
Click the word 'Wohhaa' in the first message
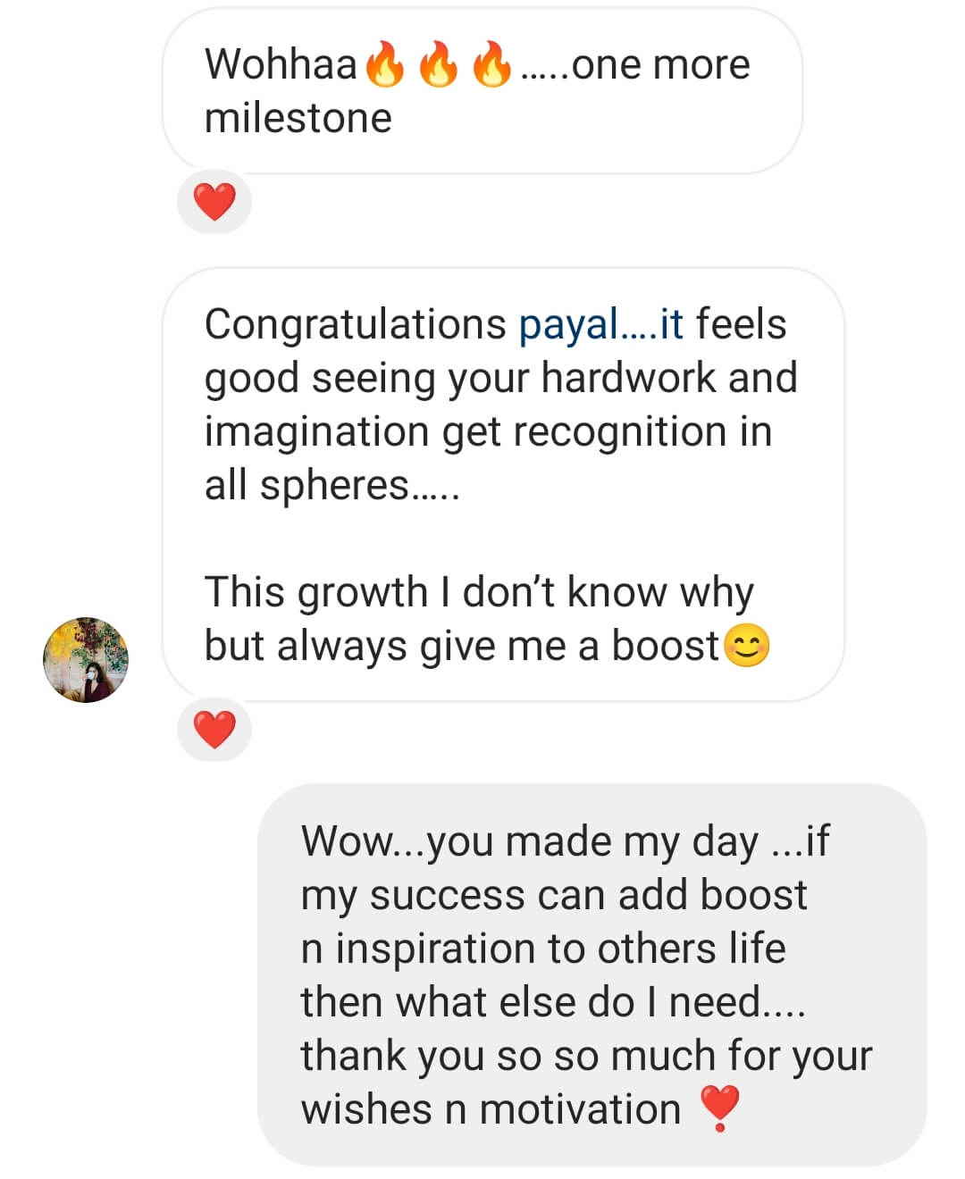pos(281,65)
